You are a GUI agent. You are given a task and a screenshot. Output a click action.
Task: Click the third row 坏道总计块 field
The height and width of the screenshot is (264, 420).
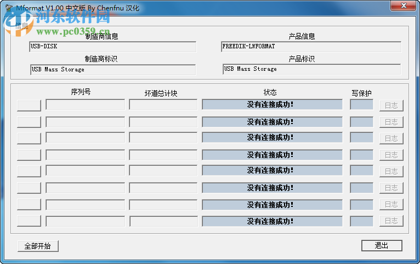[163, 138]
